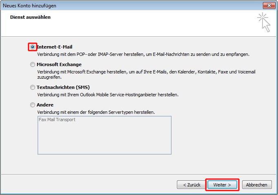Cancel the wizard via Abbrechen
The width and height of the screenshot is (278, 195).
tap(257, 185)
